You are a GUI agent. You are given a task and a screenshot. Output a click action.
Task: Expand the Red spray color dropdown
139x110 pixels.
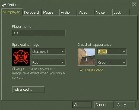coord(49,62)
